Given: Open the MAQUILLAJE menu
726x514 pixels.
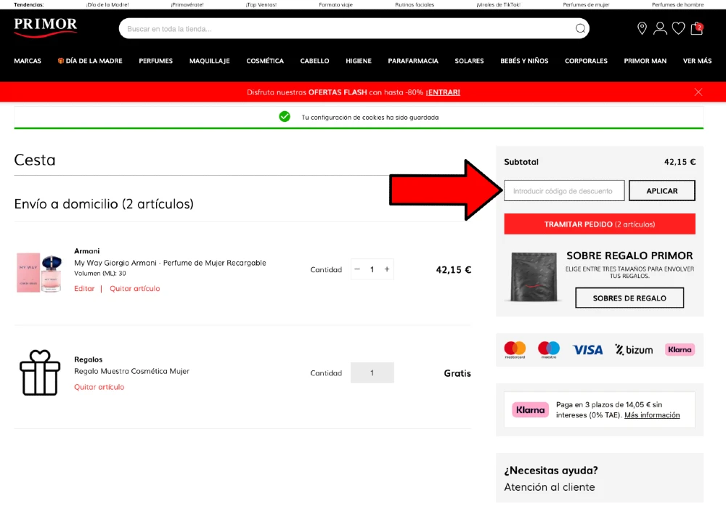Looking at the screenshot, I should (x=209, y=61).
